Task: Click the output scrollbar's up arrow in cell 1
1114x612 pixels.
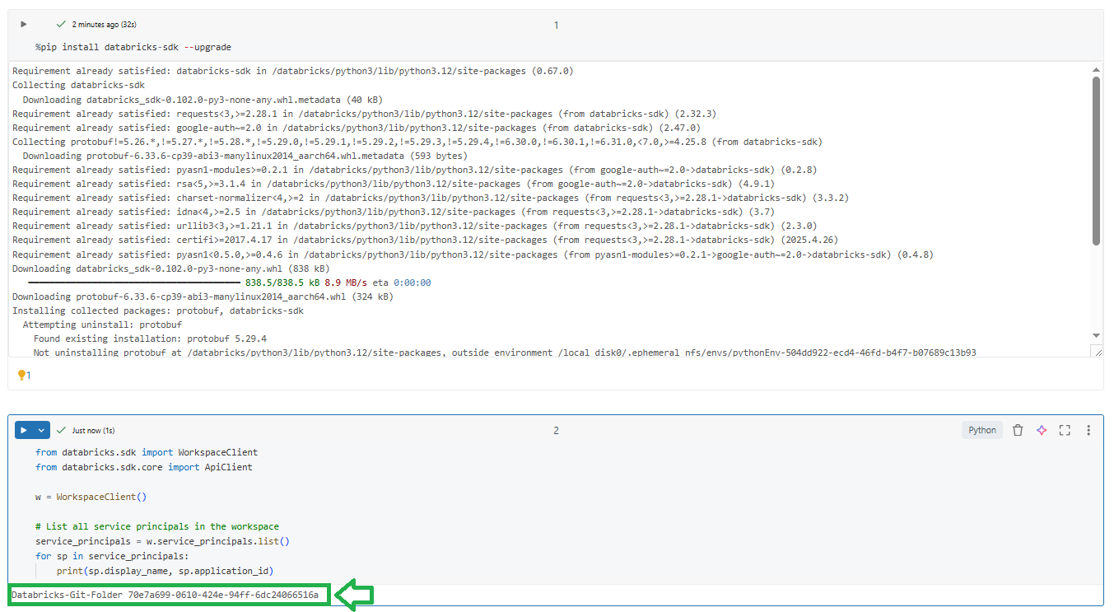Action: click(x=1096, y=70)
